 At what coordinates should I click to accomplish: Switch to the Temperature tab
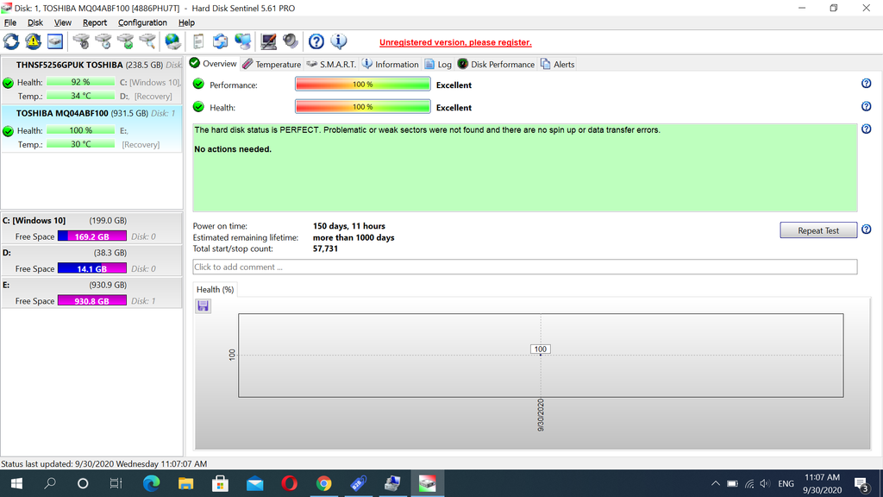pyautogui.click(x=272, y=64)
